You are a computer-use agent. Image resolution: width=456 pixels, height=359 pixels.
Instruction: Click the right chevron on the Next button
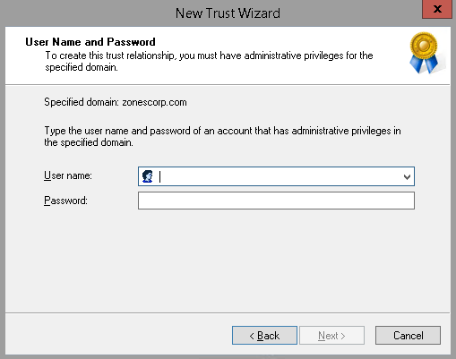point(343,336)
